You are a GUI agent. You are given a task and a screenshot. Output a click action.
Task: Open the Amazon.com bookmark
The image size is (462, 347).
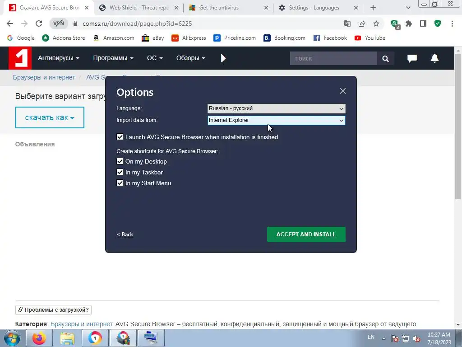coord(113,38)
